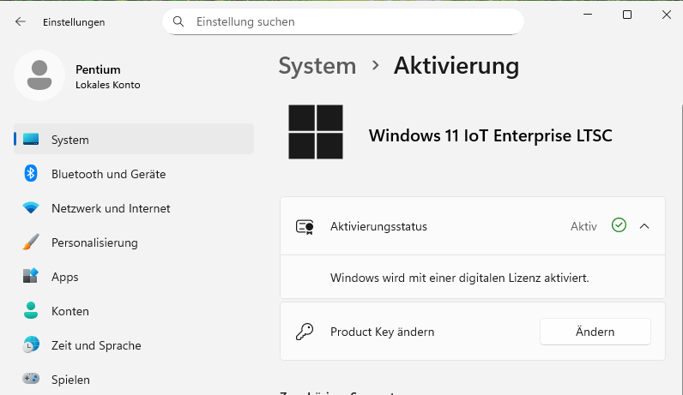Maximize the Einstellungen window
Image resolution: width=683 pixels, height=395 pixels.
coord(627,15)
